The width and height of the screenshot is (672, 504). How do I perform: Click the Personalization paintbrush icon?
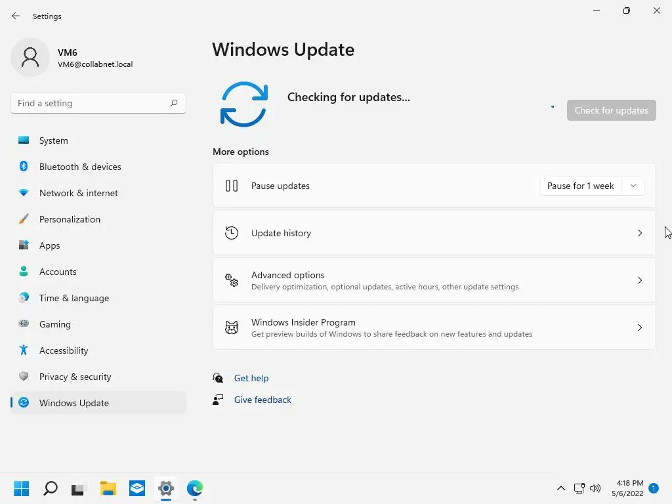point(24,219)
